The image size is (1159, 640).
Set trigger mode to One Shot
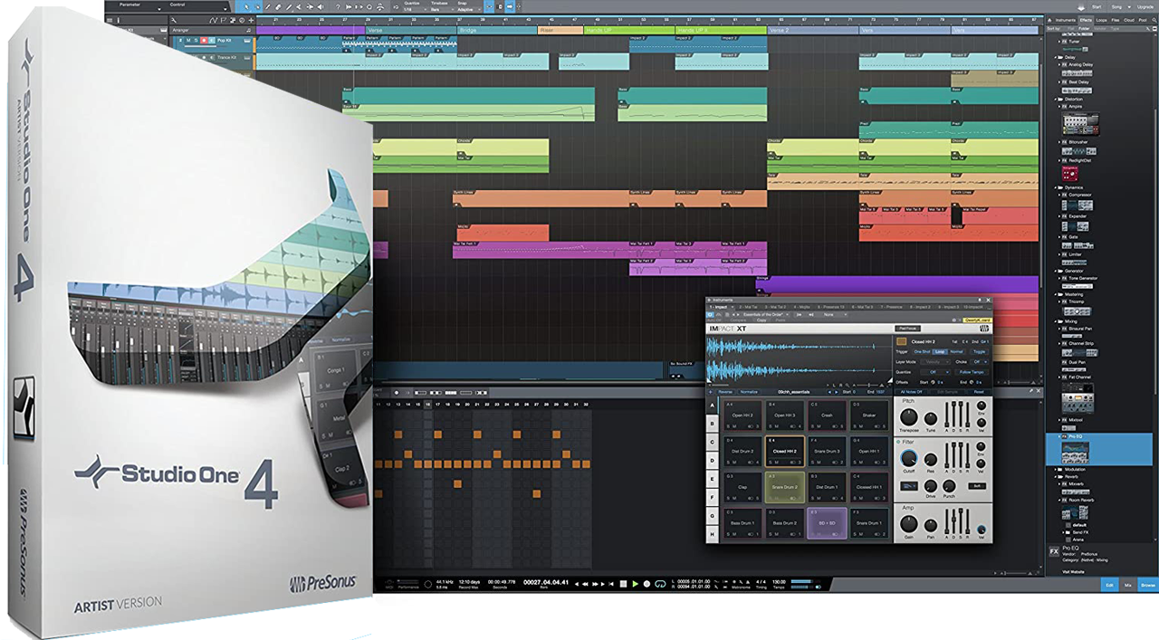pos(922,351)
